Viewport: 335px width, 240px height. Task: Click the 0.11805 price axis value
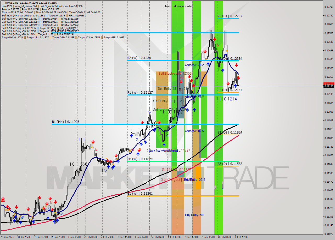[329, 138]
